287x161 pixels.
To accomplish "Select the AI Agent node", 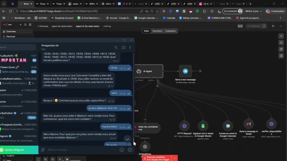I will (x=149, y=71).
